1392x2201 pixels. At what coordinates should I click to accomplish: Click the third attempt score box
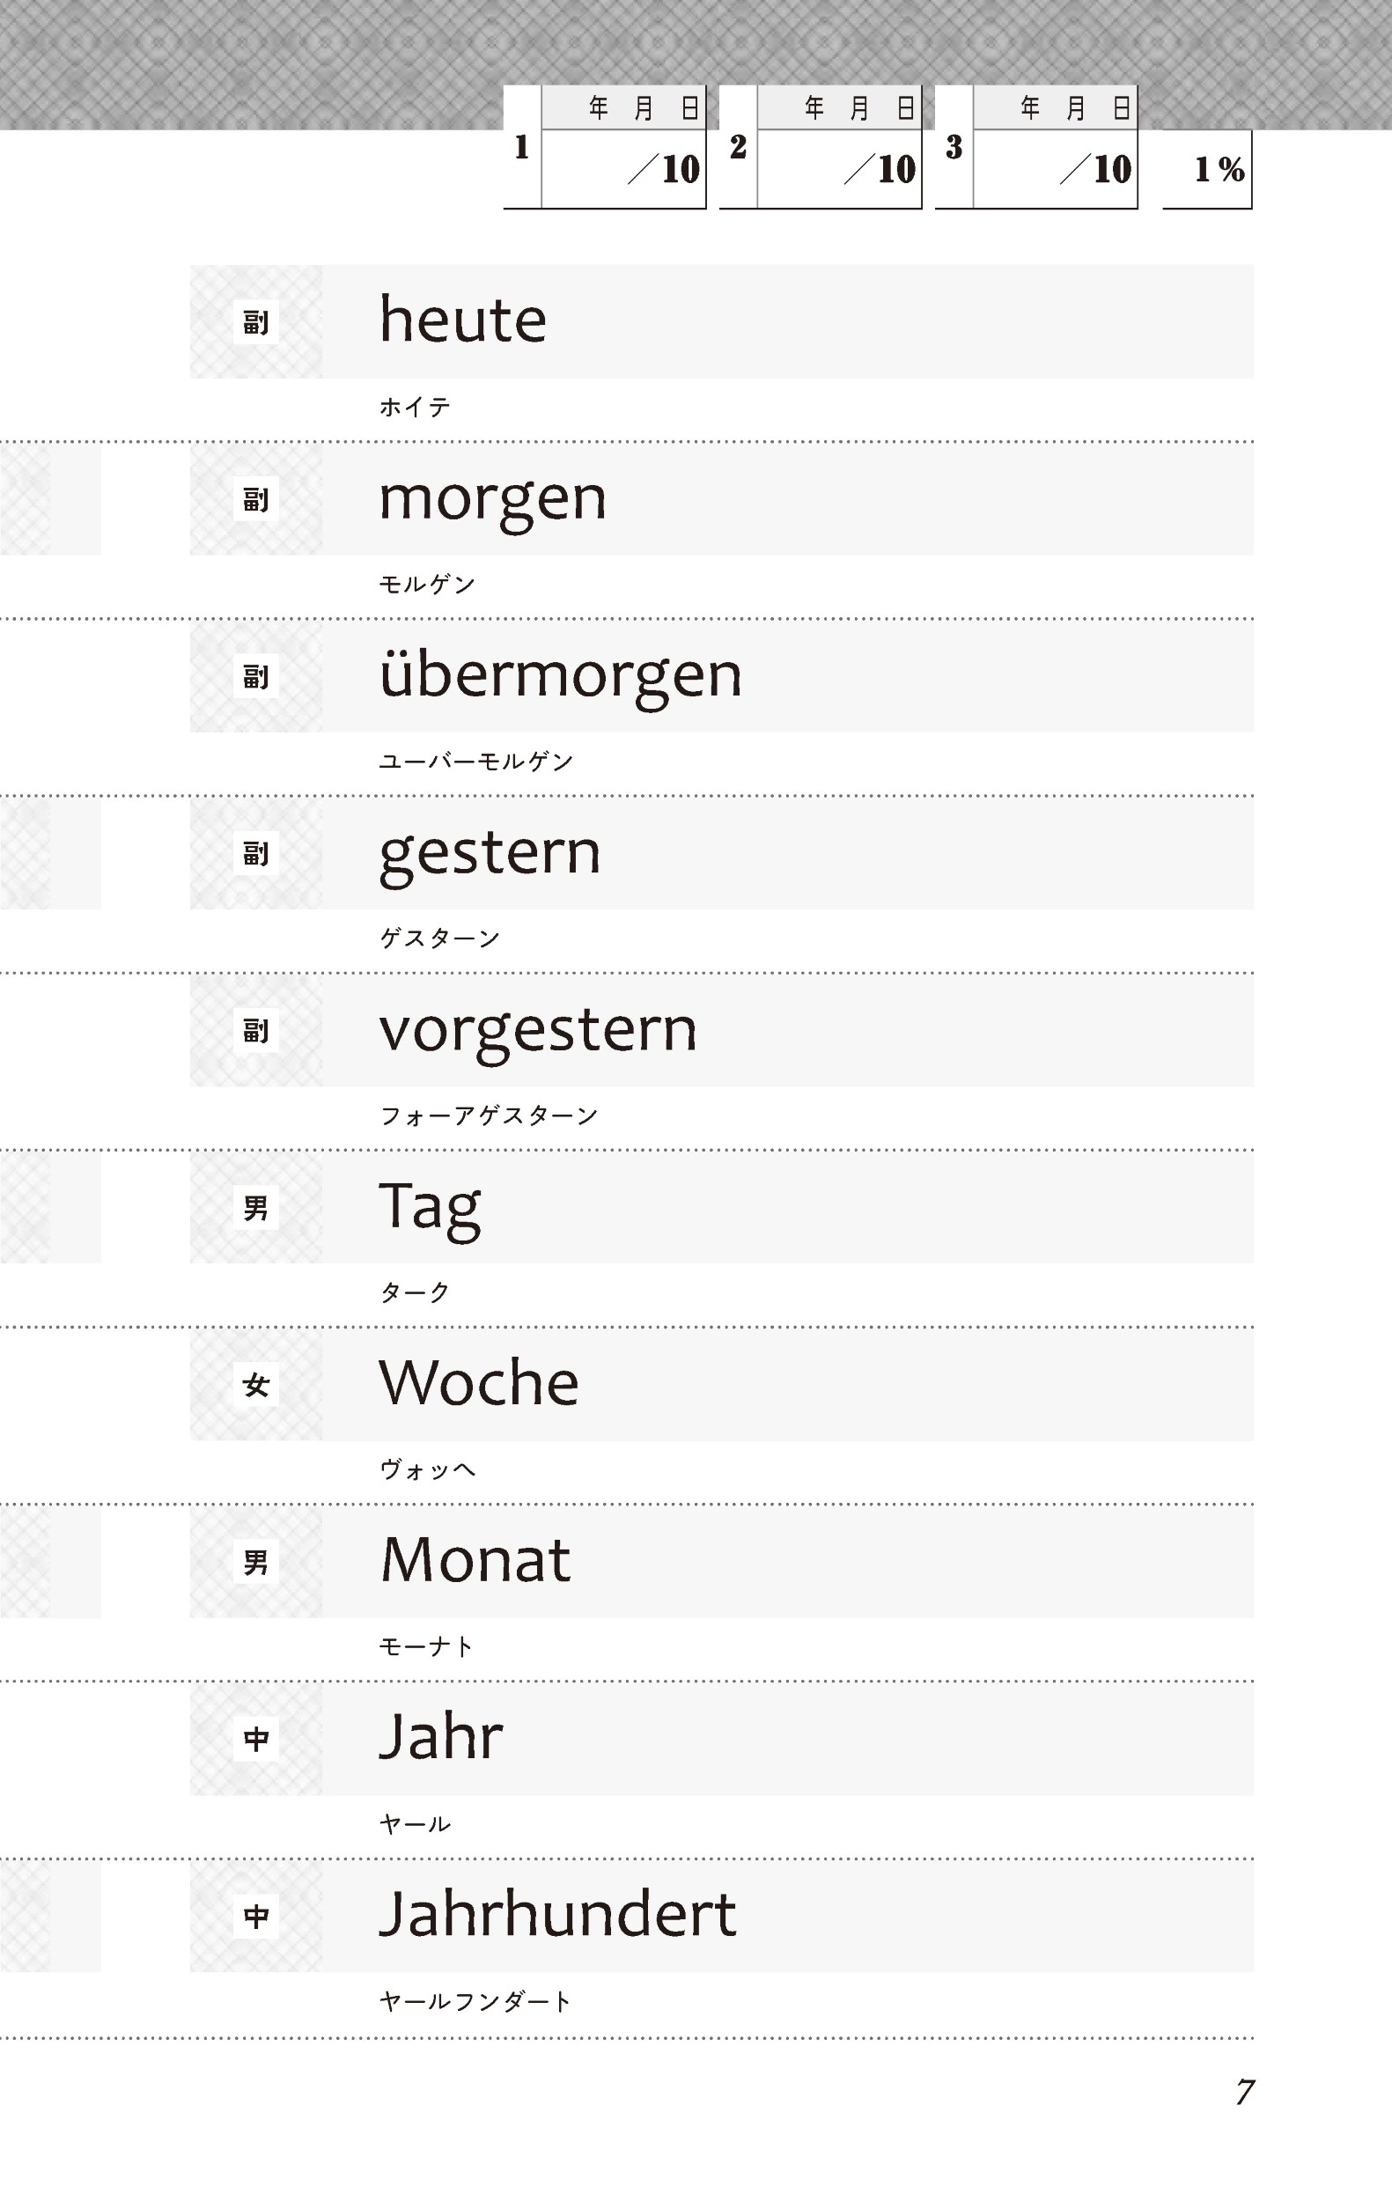(x=1055, y=169)
